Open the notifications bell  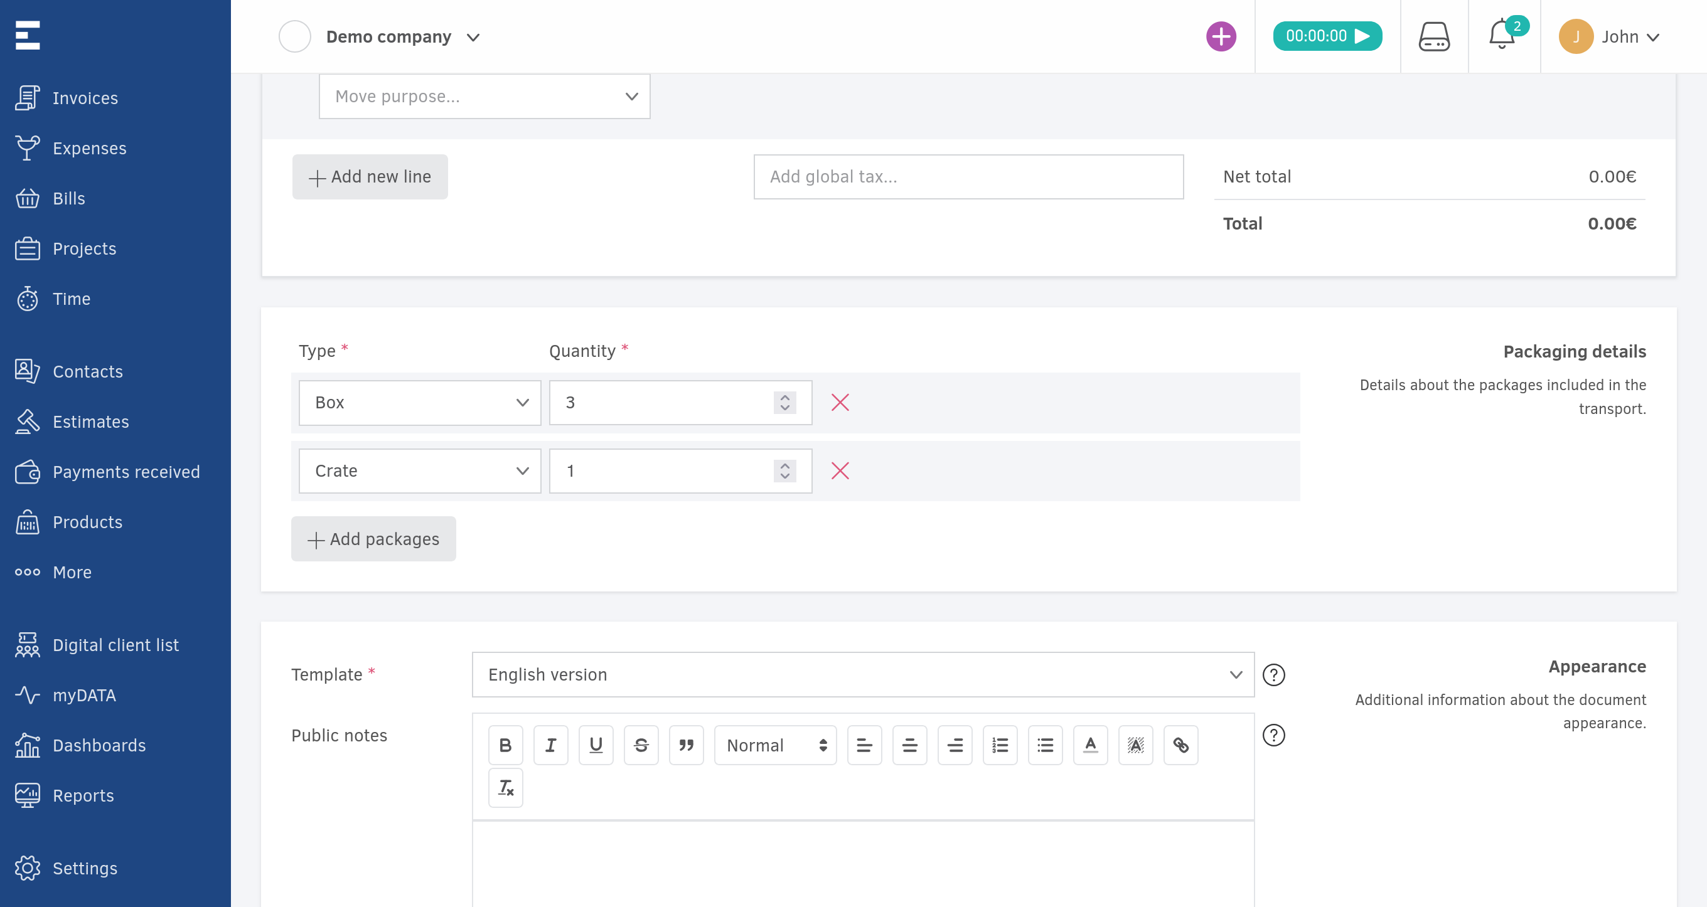(x=1501, y=36)
